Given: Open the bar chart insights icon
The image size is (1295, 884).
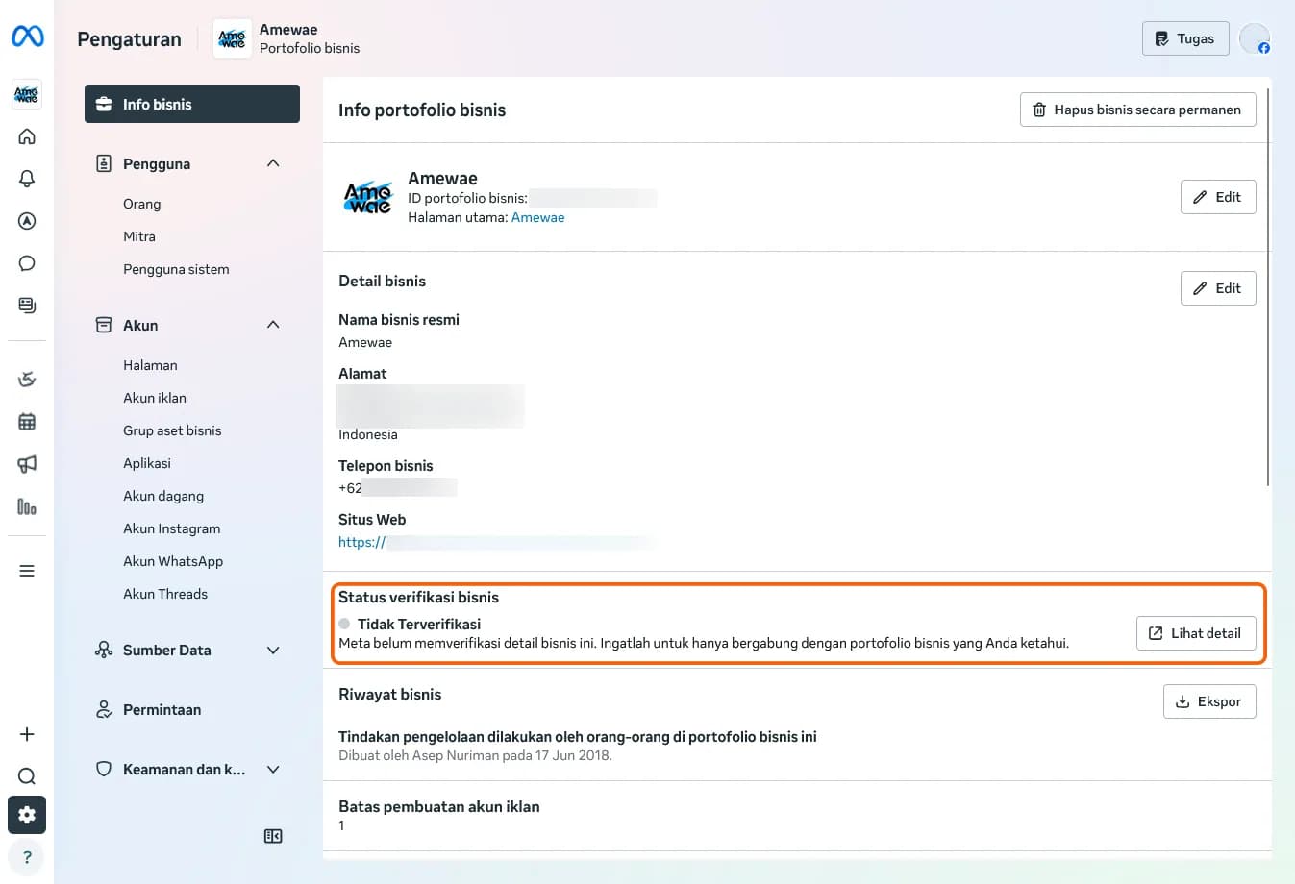Looking at the screenshot, I should click(x=27, y=506).
